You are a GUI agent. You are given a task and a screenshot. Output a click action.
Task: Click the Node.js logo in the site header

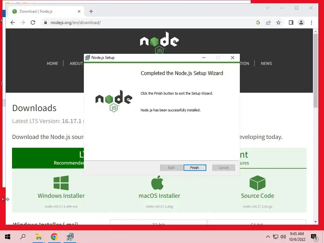click(x=159, y=42)
